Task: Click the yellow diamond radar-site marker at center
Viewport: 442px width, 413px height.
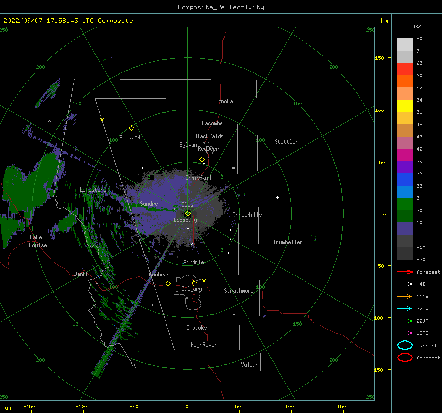Action: click(x=188, y=214)
